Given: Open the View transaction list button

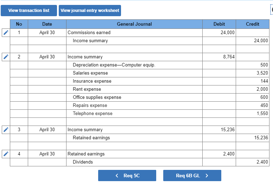Looking at the screenshot, I should (x=29, y=11).
